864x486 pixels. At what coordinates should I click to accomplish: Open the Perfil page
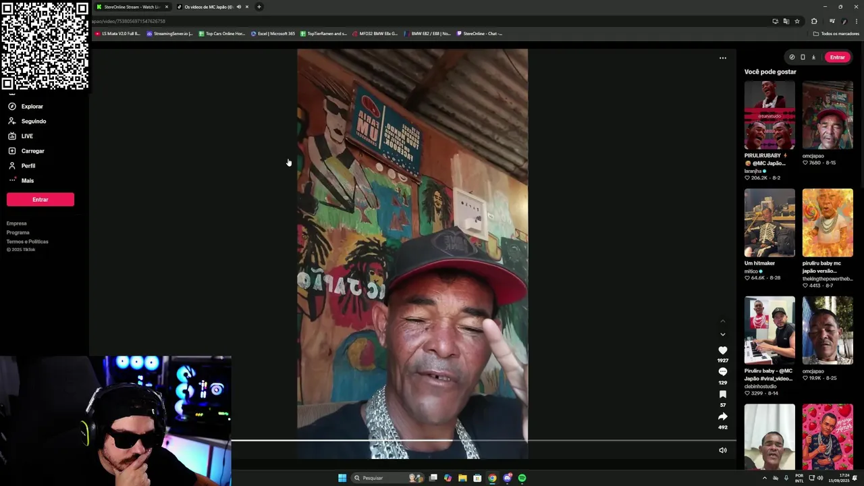[x=22, y=166]
